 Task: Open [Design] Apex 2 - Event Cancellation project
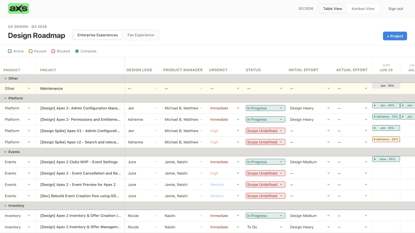(x=80, y=173)
